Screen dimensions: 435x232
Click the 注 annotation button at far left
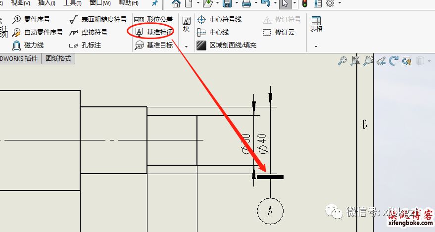click(x=4, y=29)
